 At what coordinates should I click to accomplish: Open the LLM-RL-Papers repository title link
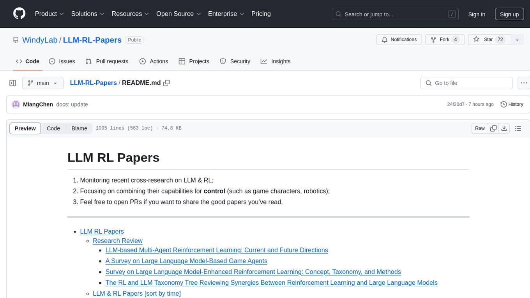coord(92,40)
